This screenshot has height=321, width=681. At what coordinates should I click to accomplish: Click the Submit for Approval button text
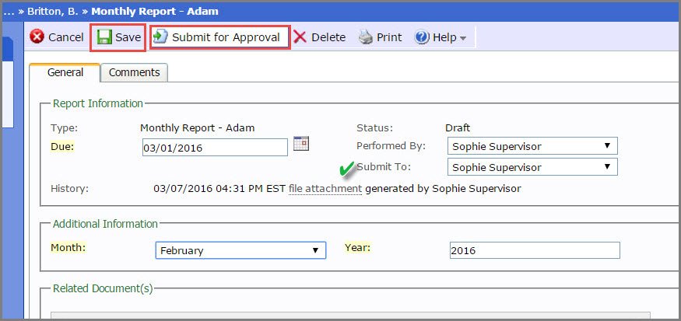[226, 37]
